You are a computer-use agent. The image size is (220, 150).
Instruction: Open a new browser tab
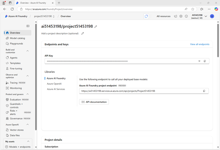tap(59, 3)
